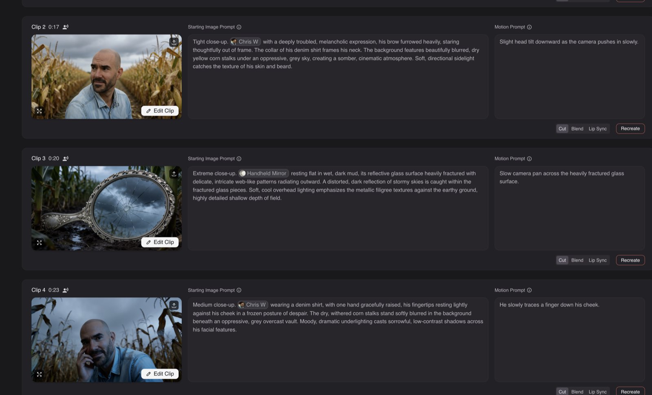Click the Clip 3 0:20 label
The width and height of the screenshot is (652, 395).
[x=45, y=158]
